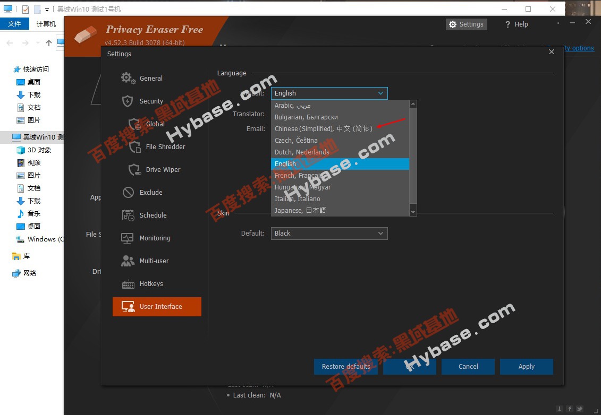Select File Shredder icon
This screenshot has height=415, width=601.
[134, 146]
